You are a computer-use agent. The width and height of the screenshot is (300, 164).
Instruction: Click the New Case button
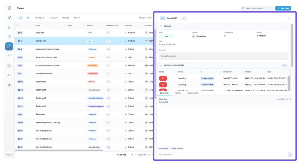[283, 8]
